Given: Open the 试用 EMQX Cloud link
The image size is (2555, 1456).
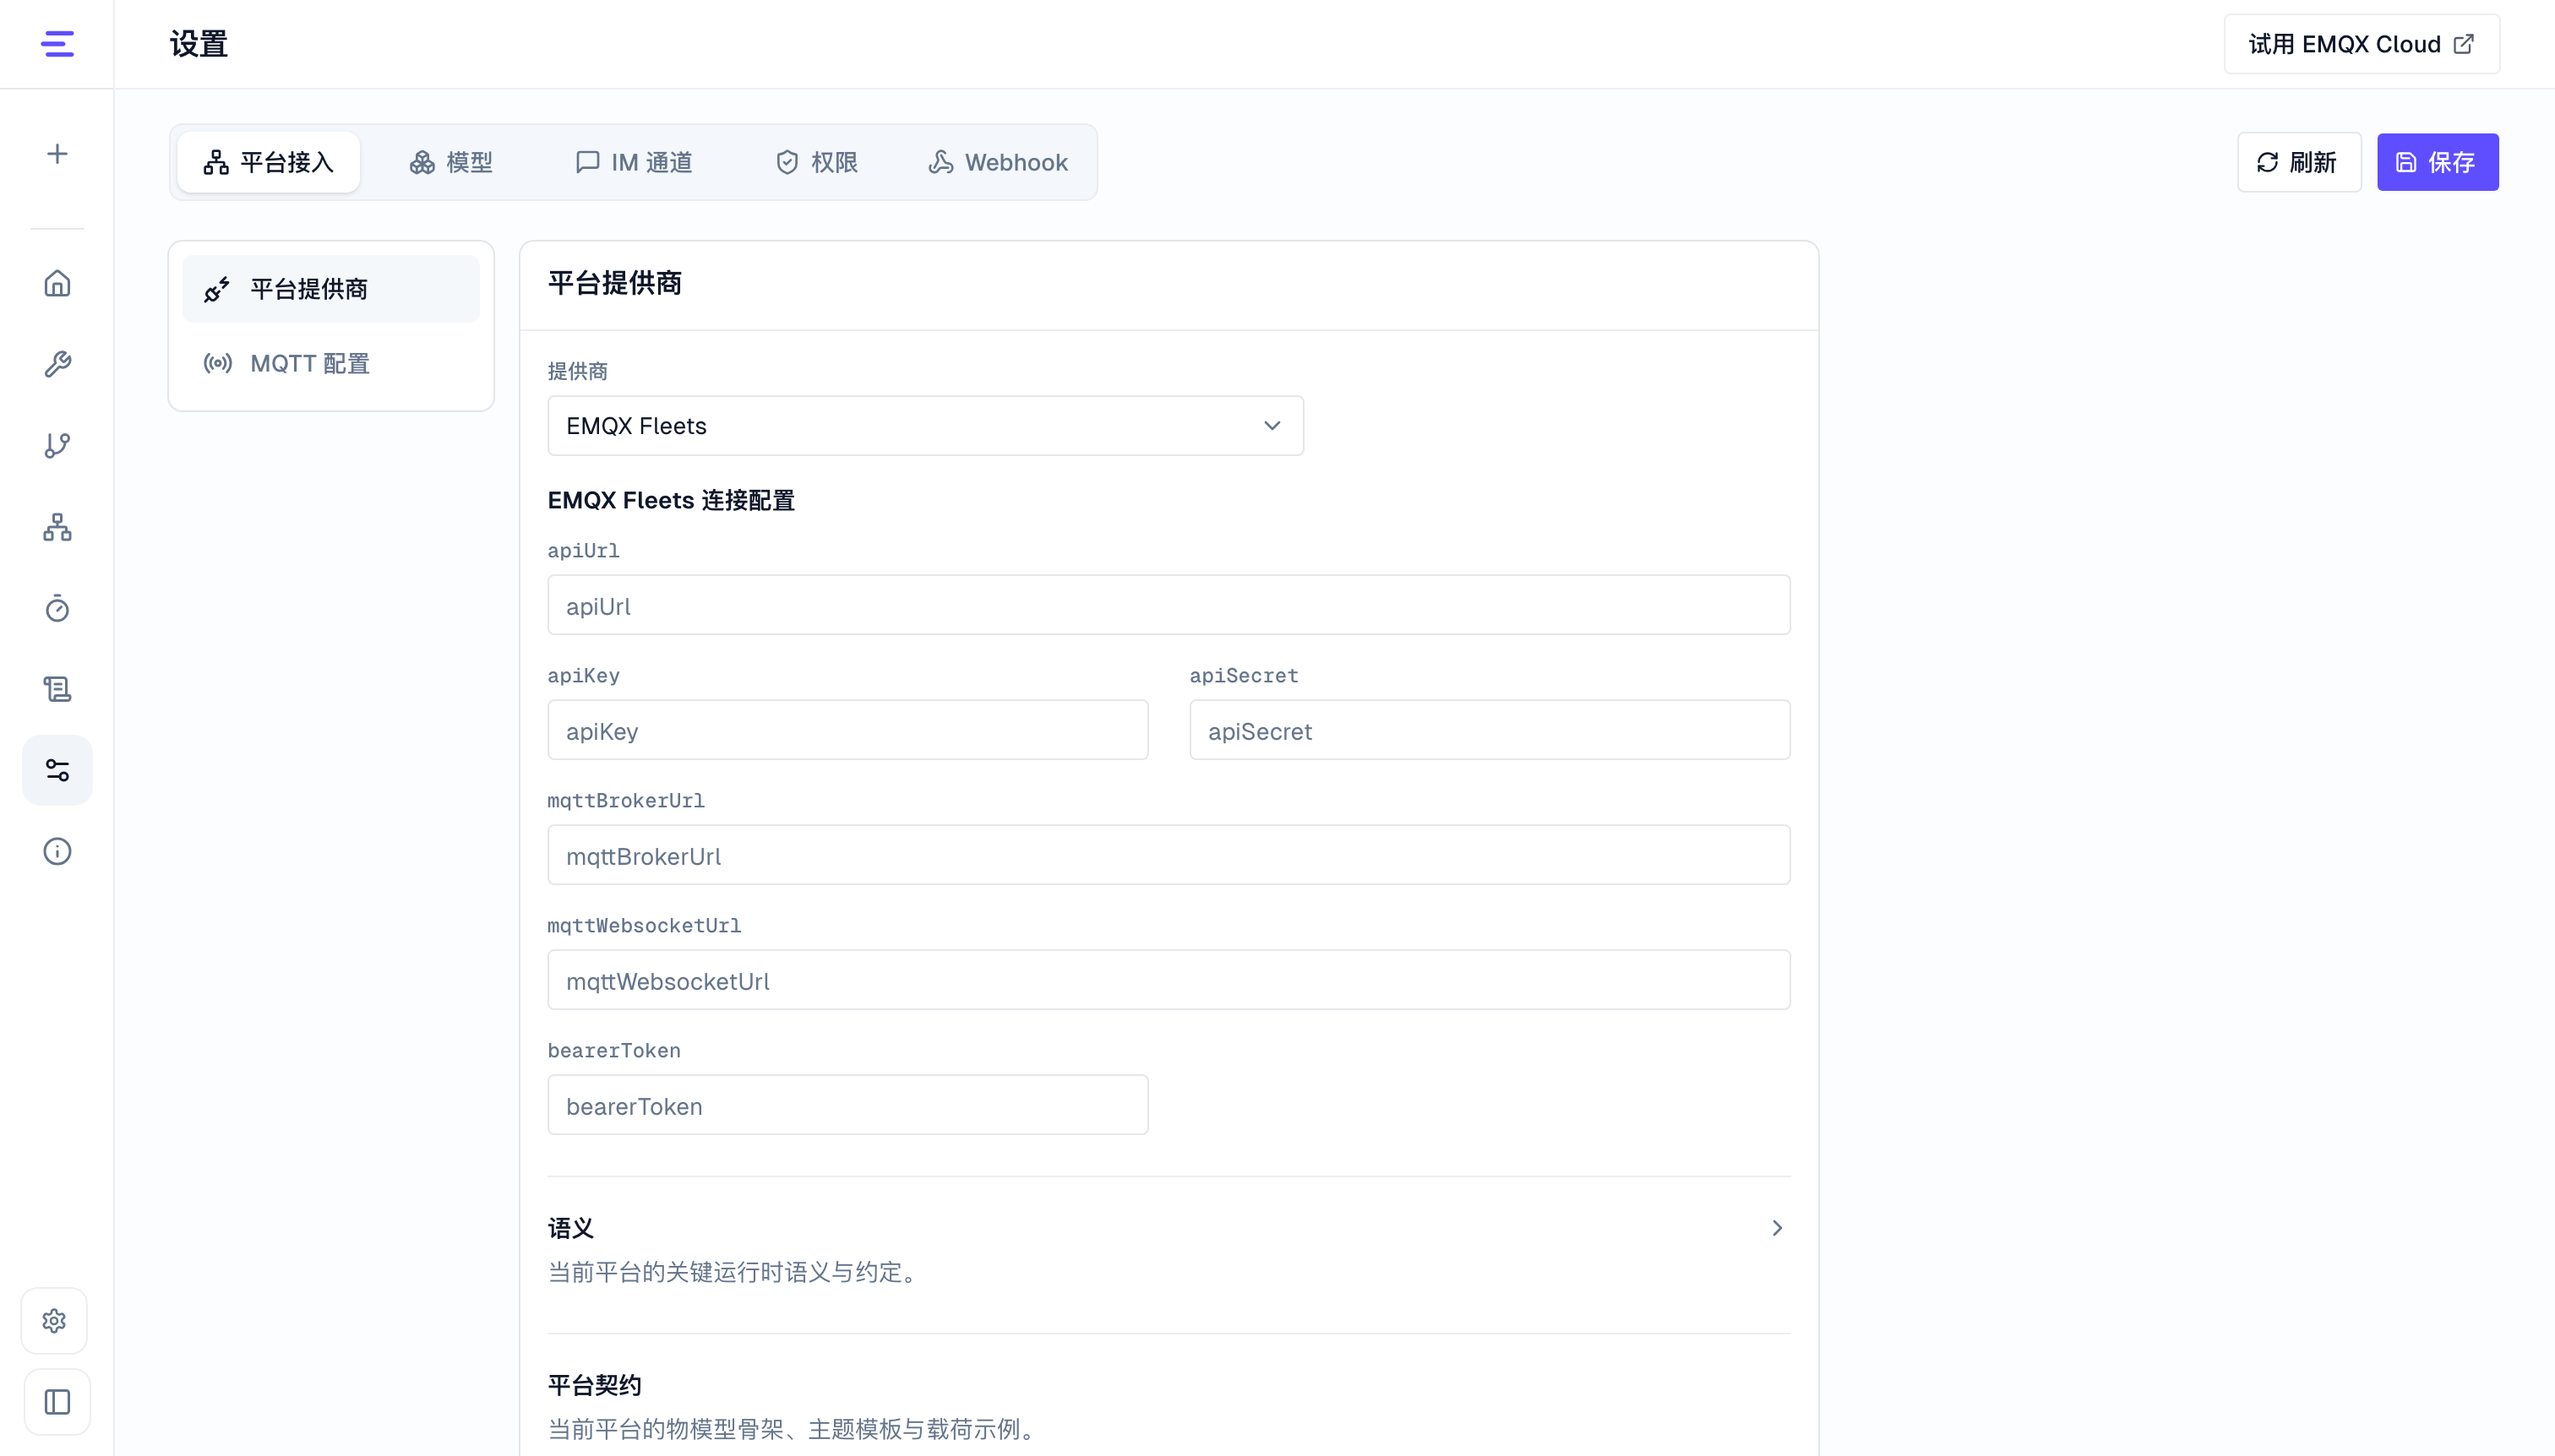Looking at the screenshot, I should (x=2361, y=44).
